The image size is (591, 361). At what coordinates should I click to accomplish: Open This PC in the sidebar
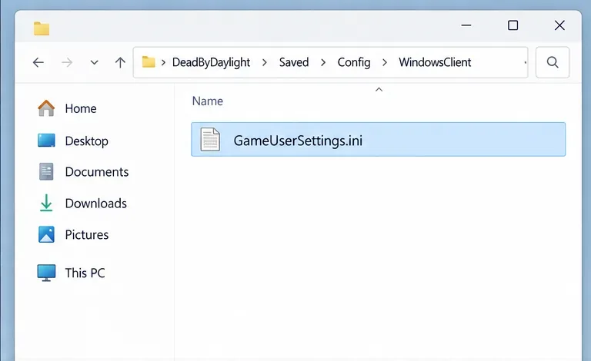[x=85, y=273]
